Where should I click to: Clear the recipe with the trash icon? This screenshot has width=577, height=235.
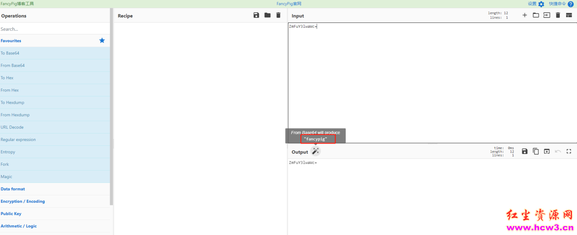(x=278, y=15)
